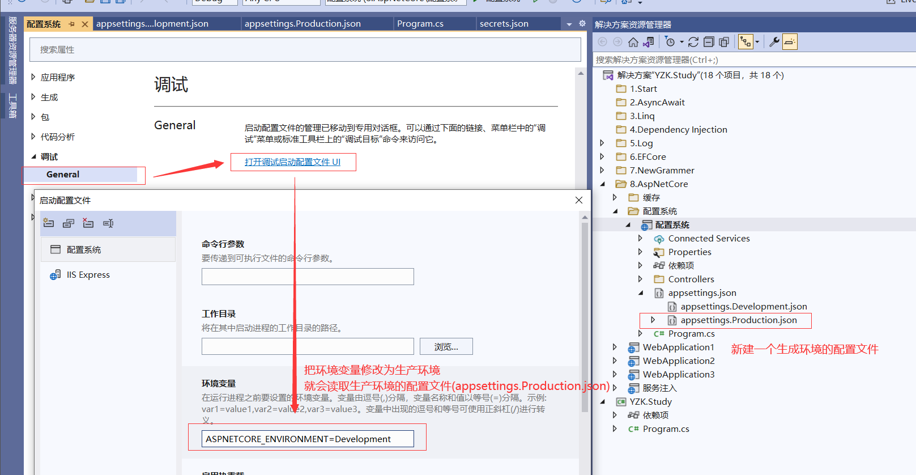916x475 pixels.
Task: Click the show all files icon
Action: click(x=724, y=42)
